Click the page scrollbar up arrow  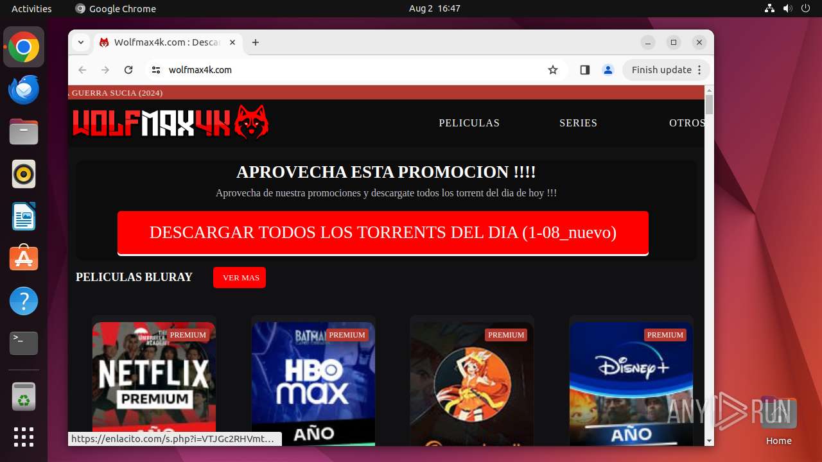coord(709,90)
